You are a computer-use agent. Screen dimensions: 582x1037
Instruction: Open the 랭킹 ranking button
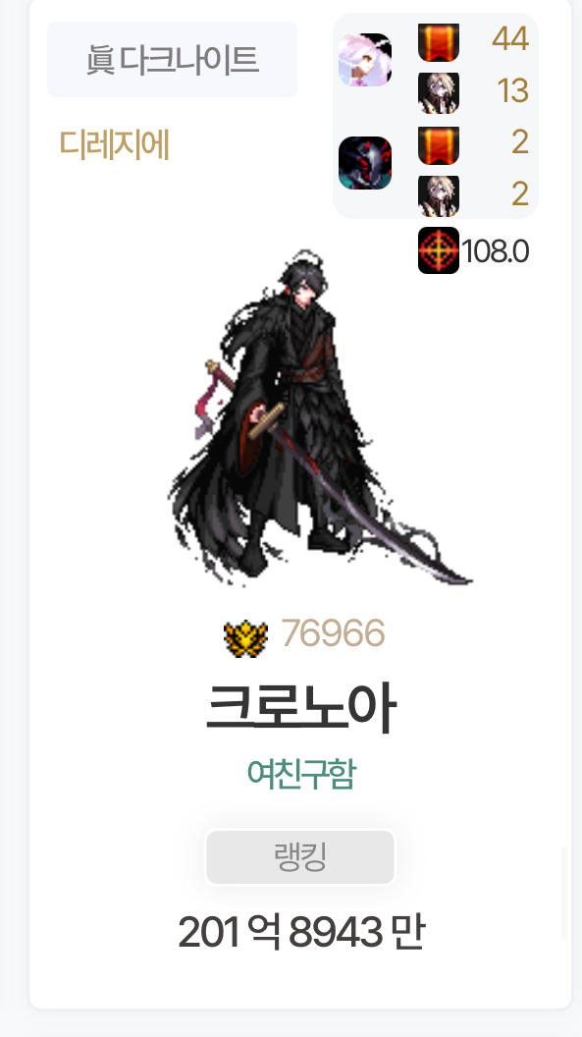click(x=300, y=857)
